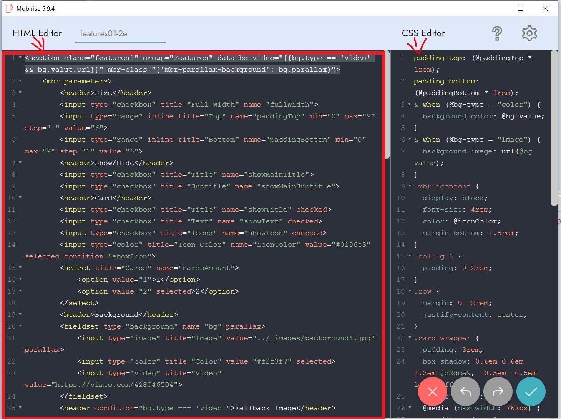Click the features01-2e name field
The width and height of the screenshot is (561, 419).
(x=120, y=34)
